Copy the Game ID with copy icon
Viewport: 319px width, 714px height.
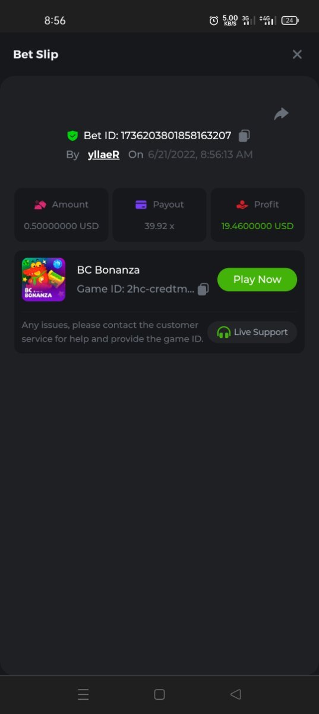(x=203, y=289)
